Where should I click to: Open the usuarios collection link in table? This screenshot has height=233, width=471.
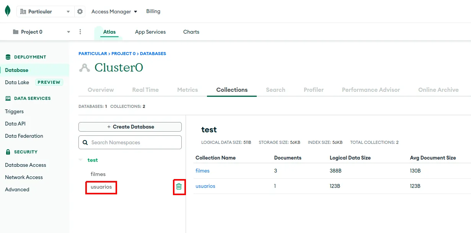coord(205,186)
